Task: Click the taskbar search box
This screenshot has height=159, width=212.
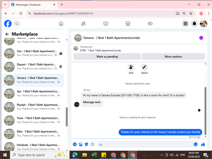Action: coord(39,155)
